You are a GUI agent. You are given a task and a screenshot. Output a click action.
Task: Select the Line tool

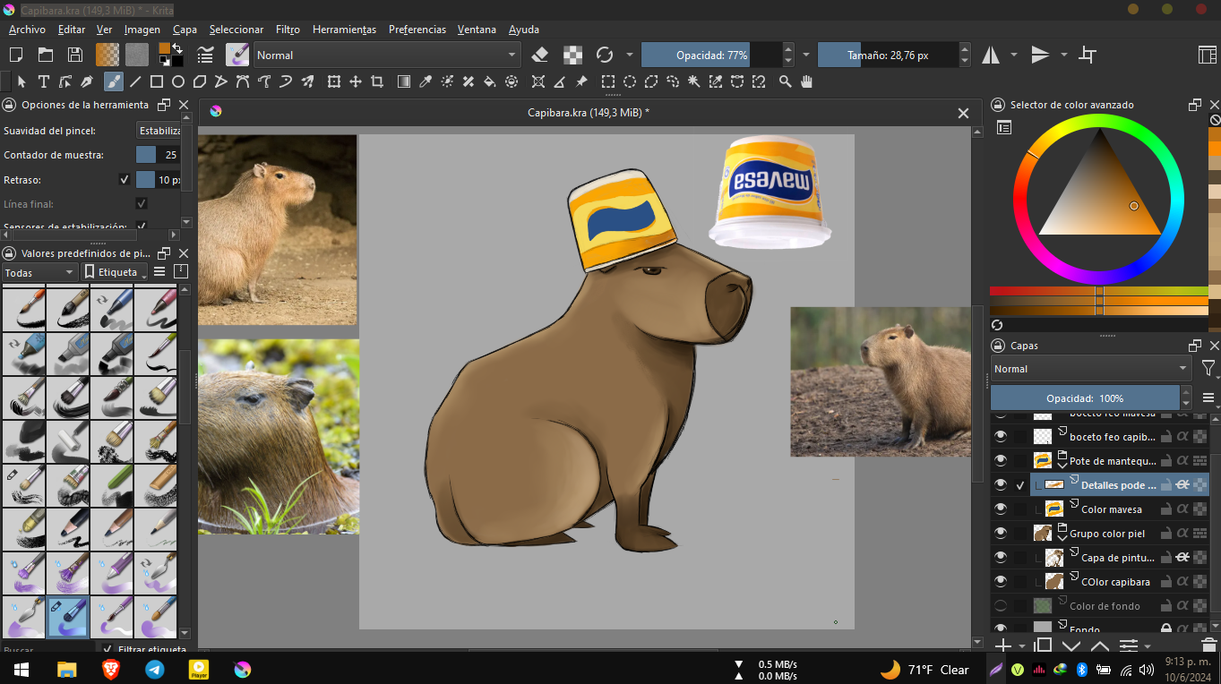tap(135, 81)
